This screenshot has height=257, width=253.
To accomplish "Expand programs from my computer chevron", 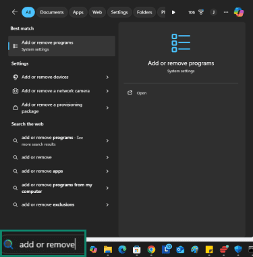I will tap(107, 188).
